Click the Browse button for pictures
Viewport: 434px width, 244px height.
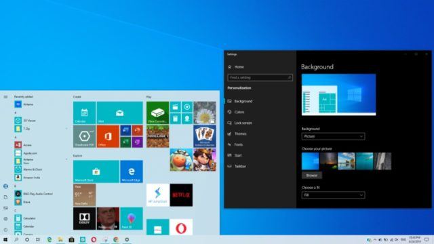tap(312, 176)
